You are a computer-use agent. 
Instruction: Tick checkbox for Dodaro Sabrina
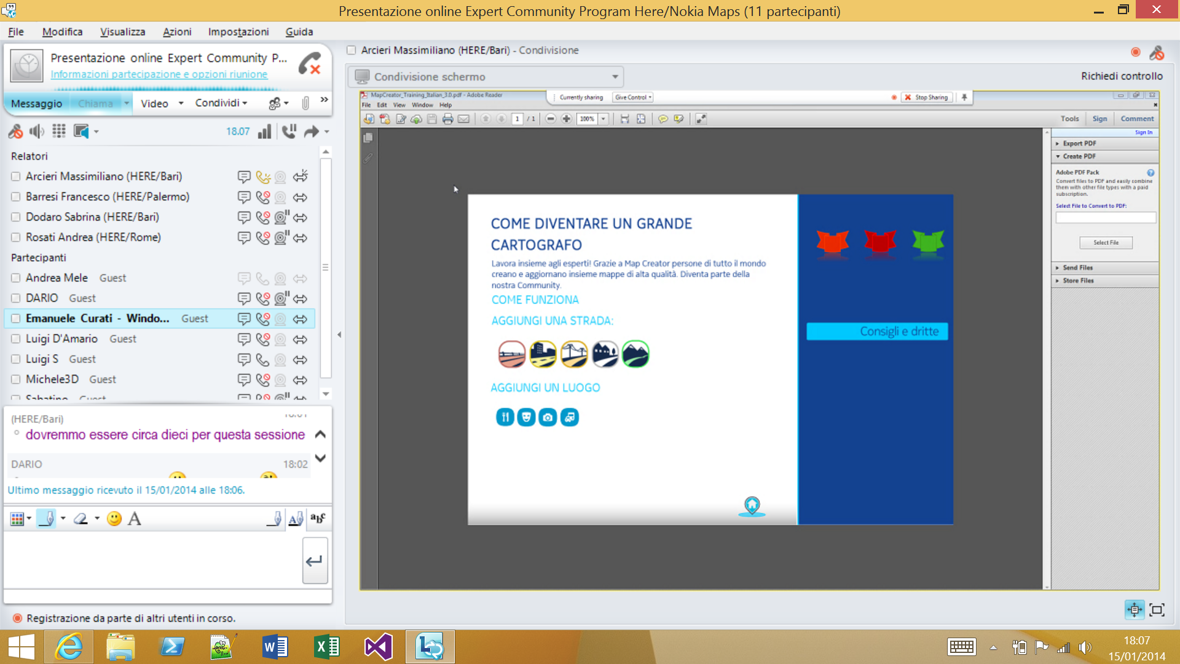click(16, 217)
